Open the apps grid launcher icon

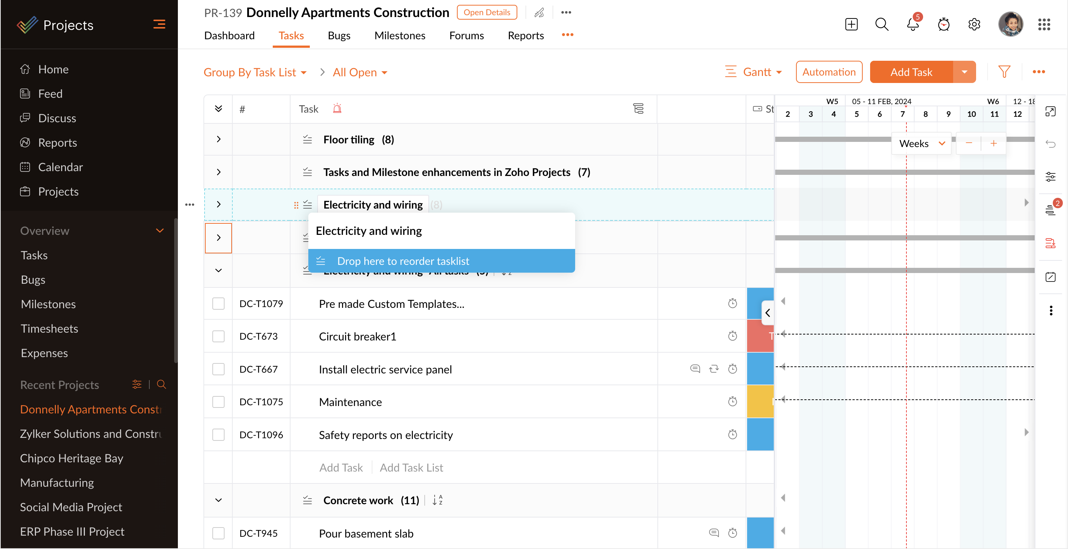point(1044,24)
